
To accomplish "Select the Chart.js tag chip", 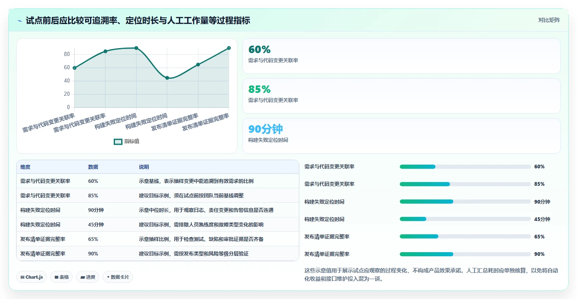I will (32, 277).
